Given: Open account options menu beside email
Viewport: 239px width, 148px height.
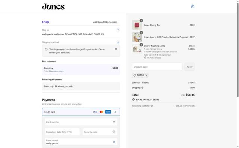Looking at the screenshot, I should point(119,22).
